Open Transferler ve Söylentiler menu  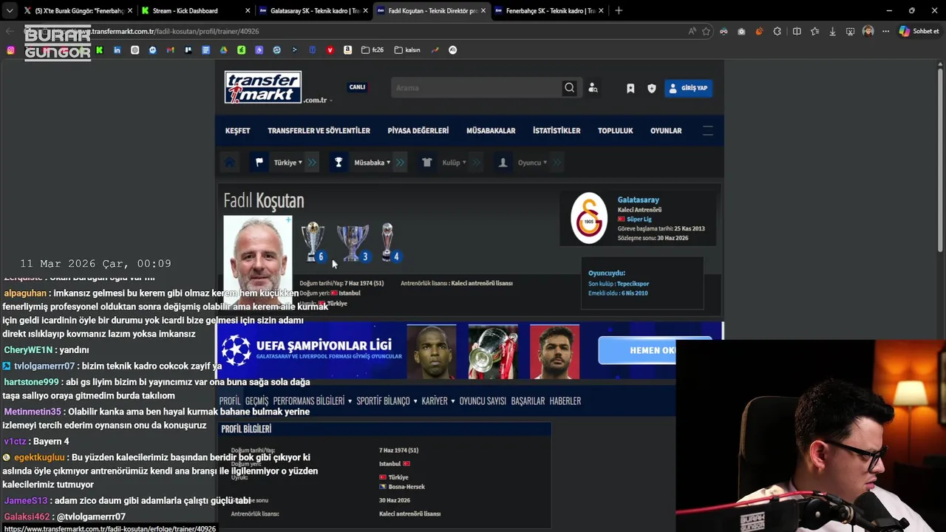click(319, 131)
